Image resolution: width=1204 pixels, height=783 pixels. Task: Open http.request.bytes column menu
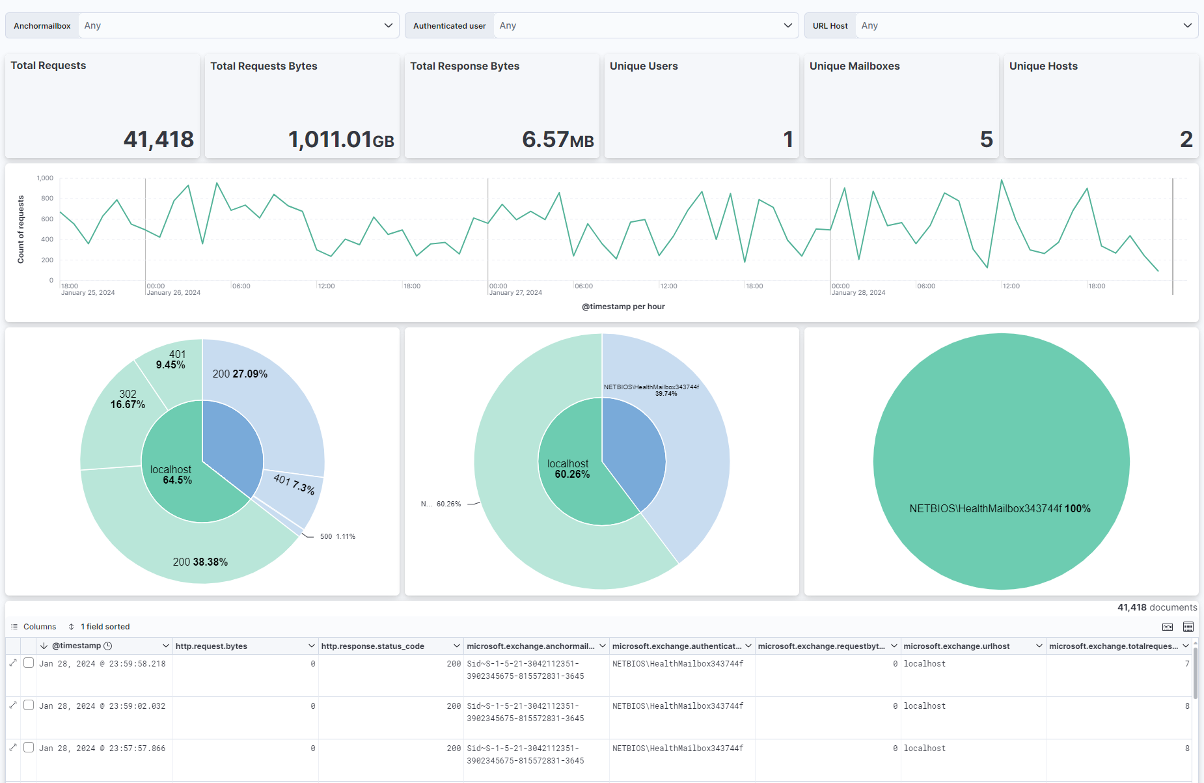pyautogui.click(x=311, y=646)
